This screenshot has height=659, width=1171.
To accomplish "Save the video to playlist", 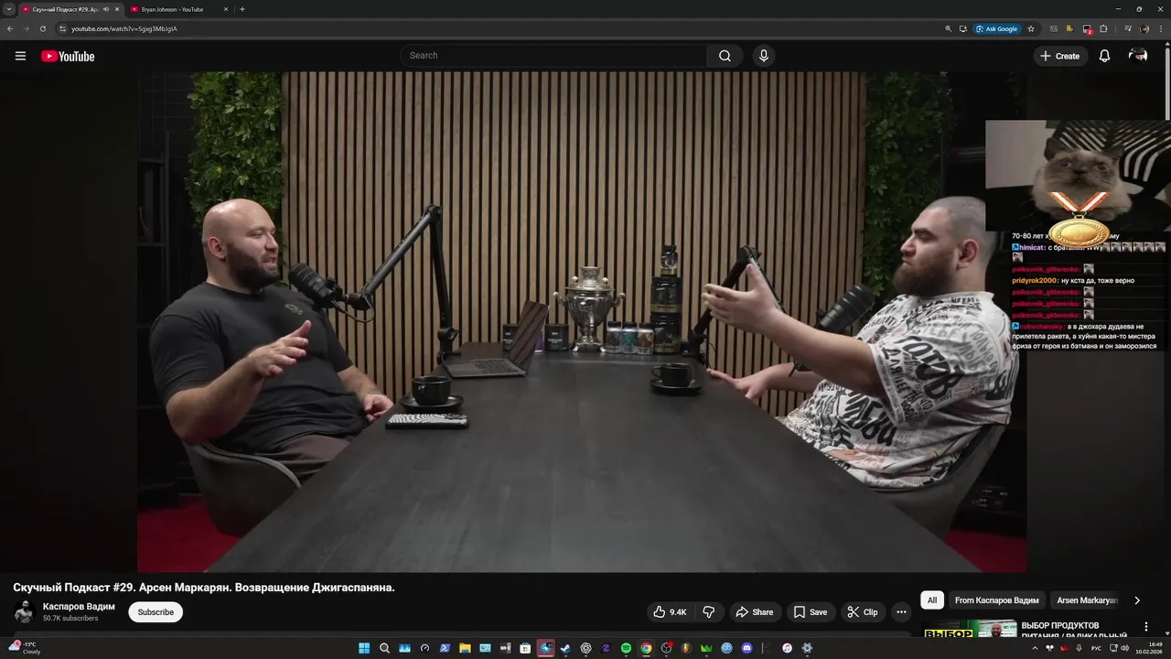I will click(x=811, y=612).
